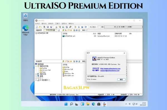Viewport: 167px width, 110px height.
Task: Collapse the 我的ISO文档 tree node
Action: (x=36, y=66)
